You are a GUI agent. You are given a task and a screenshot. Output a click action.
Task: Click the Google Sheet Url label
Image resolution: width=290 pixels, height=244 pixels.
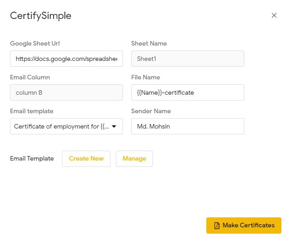[x=35, y=44]
